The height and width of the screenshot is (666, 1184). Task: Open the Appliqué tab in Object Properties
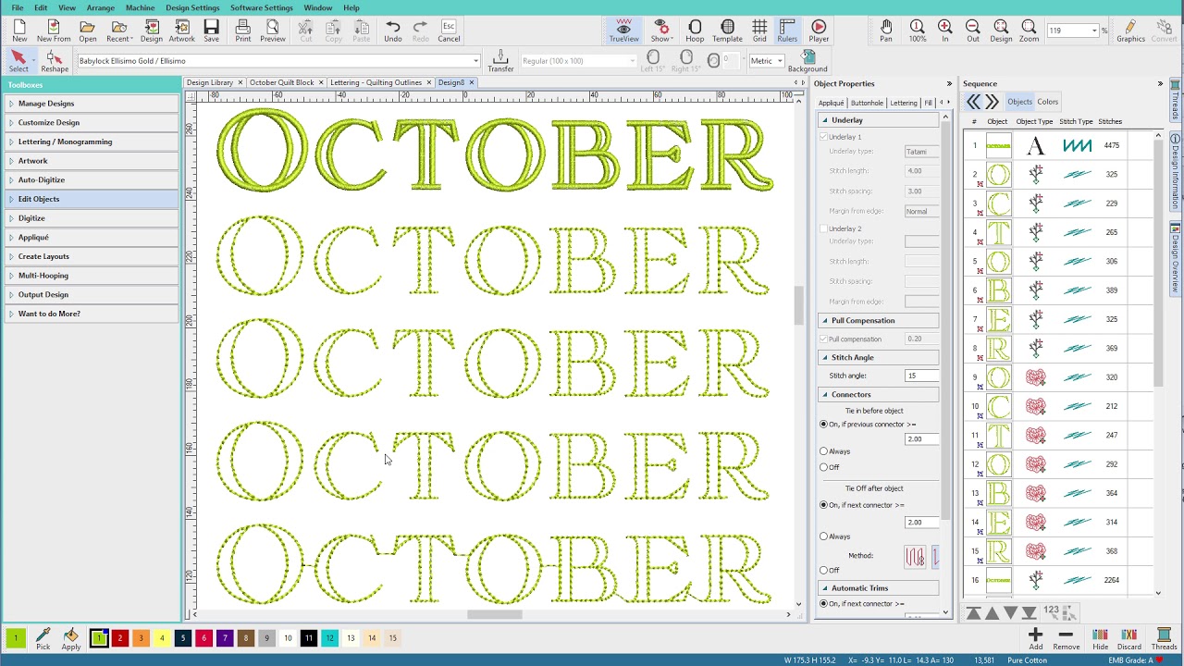point(831,103)
